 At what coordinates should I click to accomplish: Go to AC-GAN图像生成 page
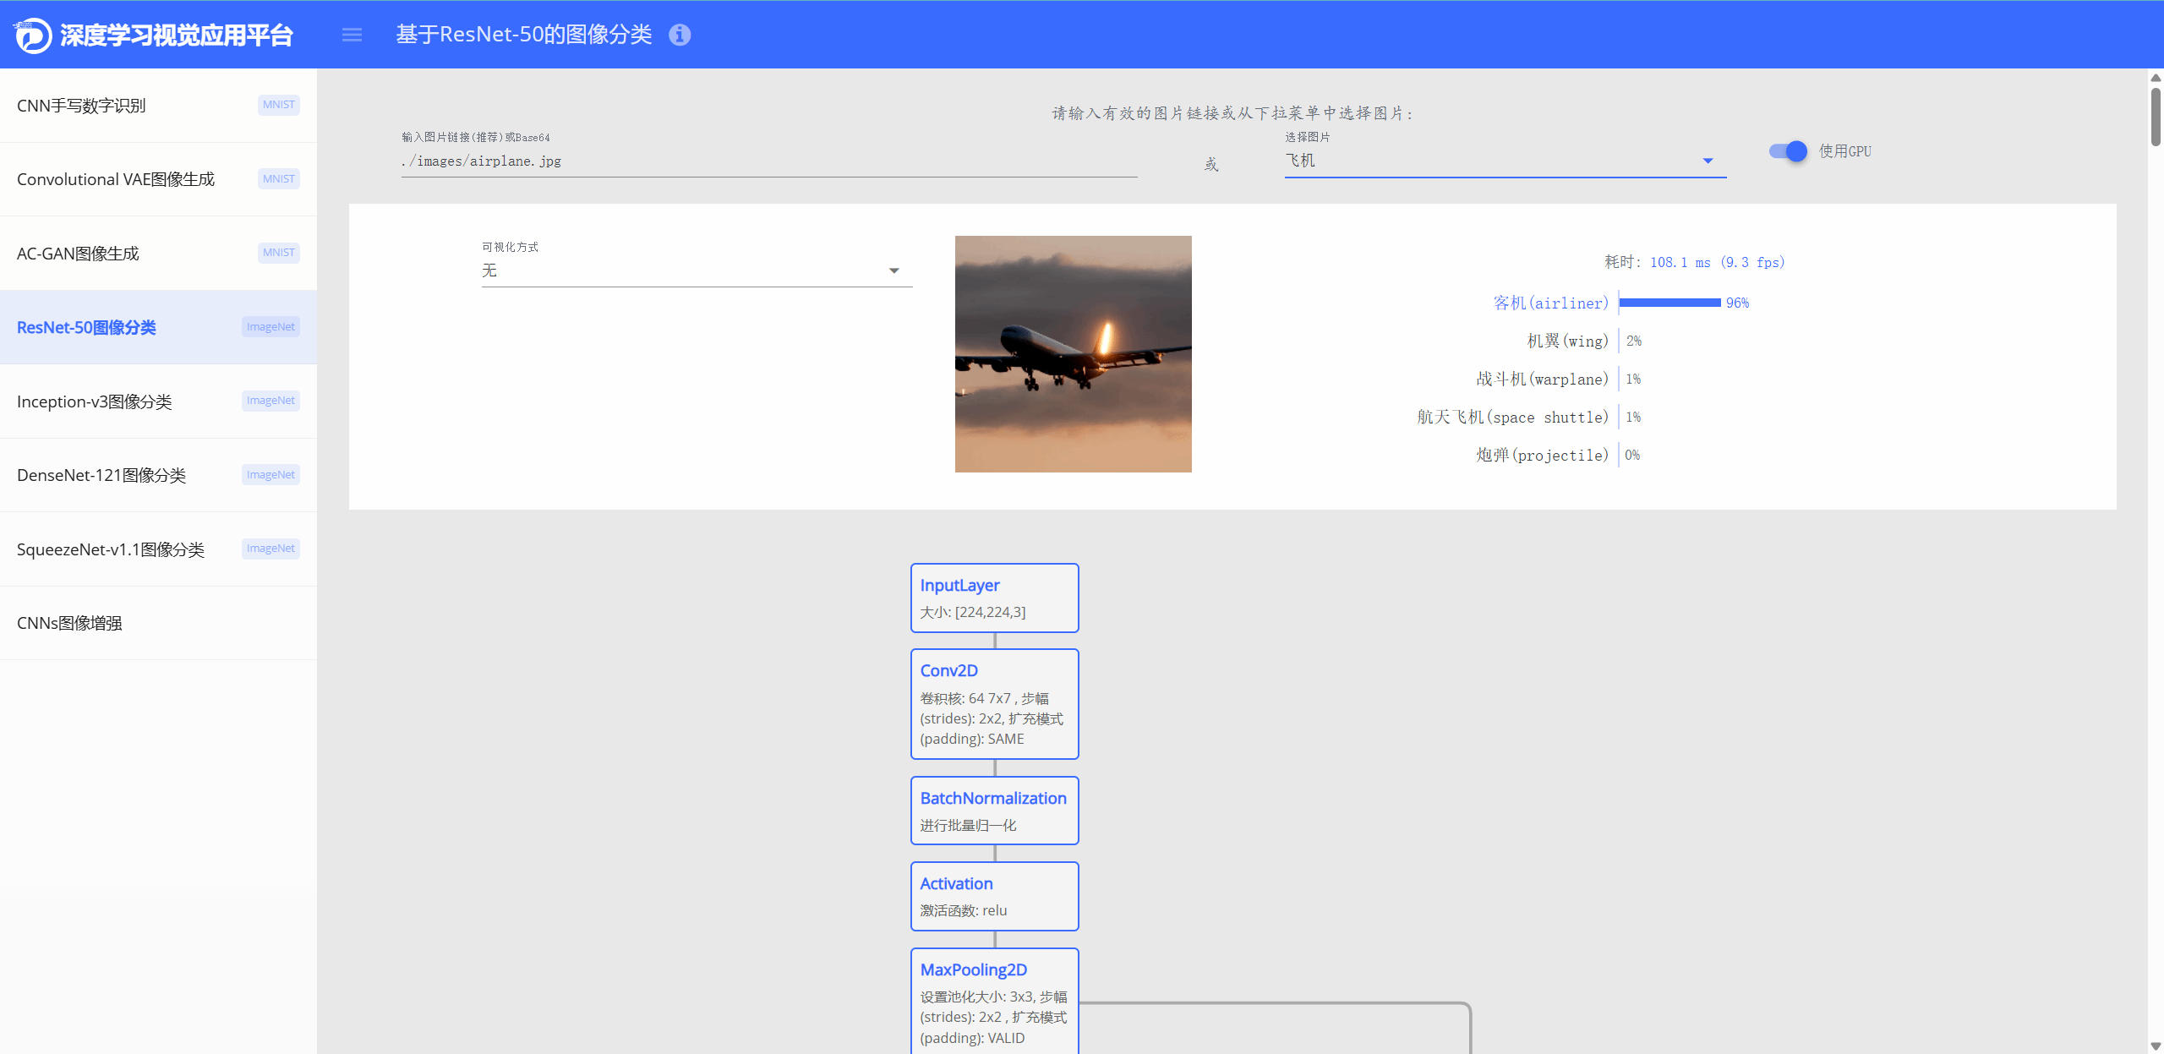click(158, 254)
